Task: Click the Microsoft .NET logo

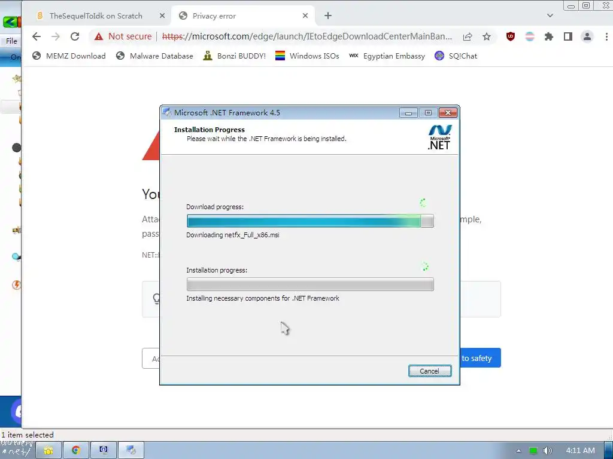Action: click(x=439, y=137)
